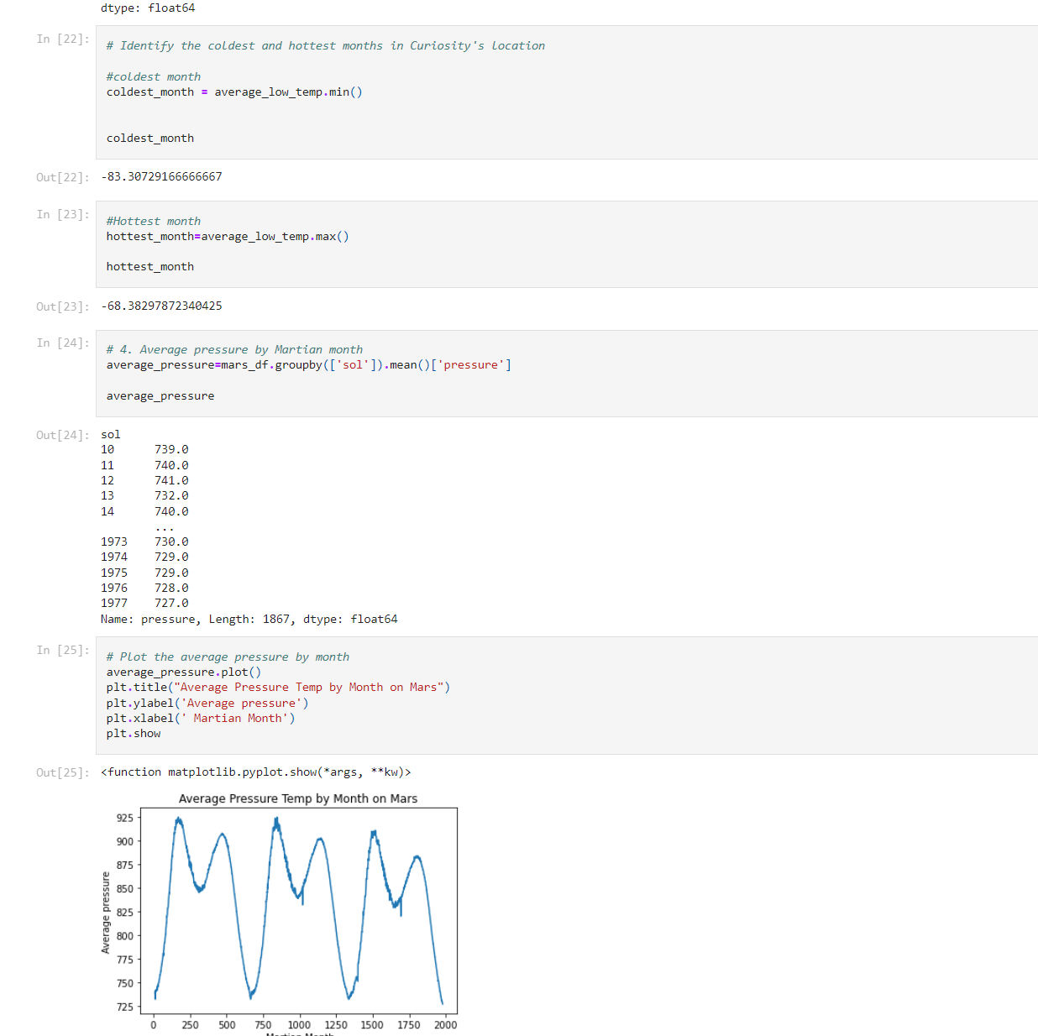Click the sol column header in Out[24]
This screenshot has height=1036, width=1038.
(x=110, y=434)
